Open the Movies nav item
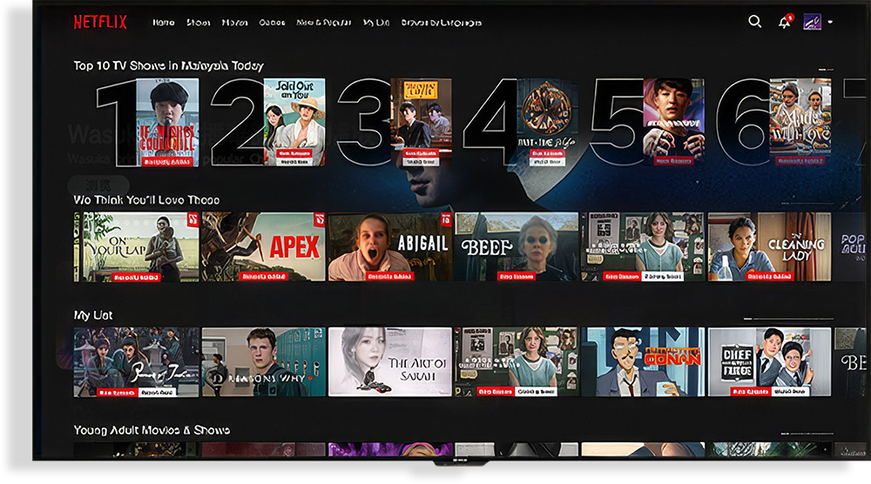This screenshot has height=484, width=871. (235, 23)
